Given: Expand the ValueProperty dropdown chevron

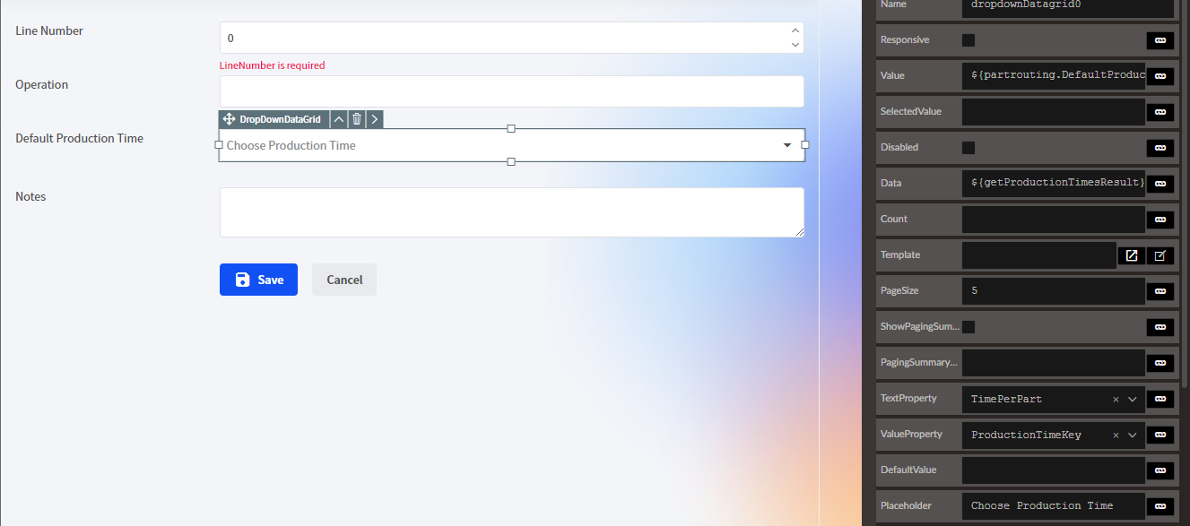Looking at the screenshot, I should pyautogui.click(x=1133, y=435).
